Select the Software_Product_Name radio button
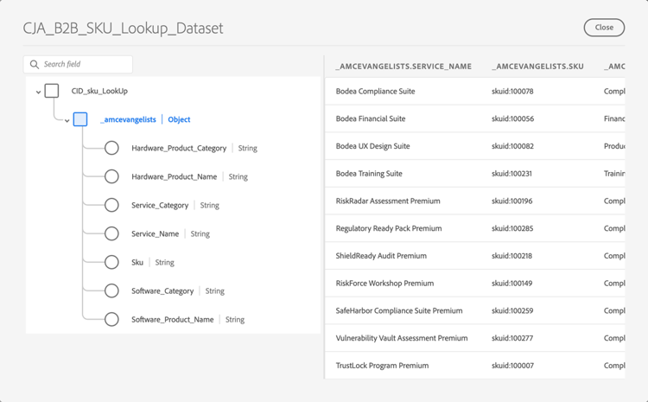The image size is (648, 402). (x=111, y=319)
